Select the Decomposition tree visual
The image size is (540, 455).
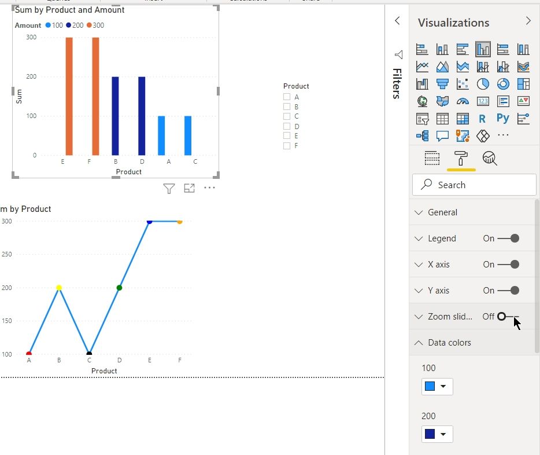pos(422,136)
